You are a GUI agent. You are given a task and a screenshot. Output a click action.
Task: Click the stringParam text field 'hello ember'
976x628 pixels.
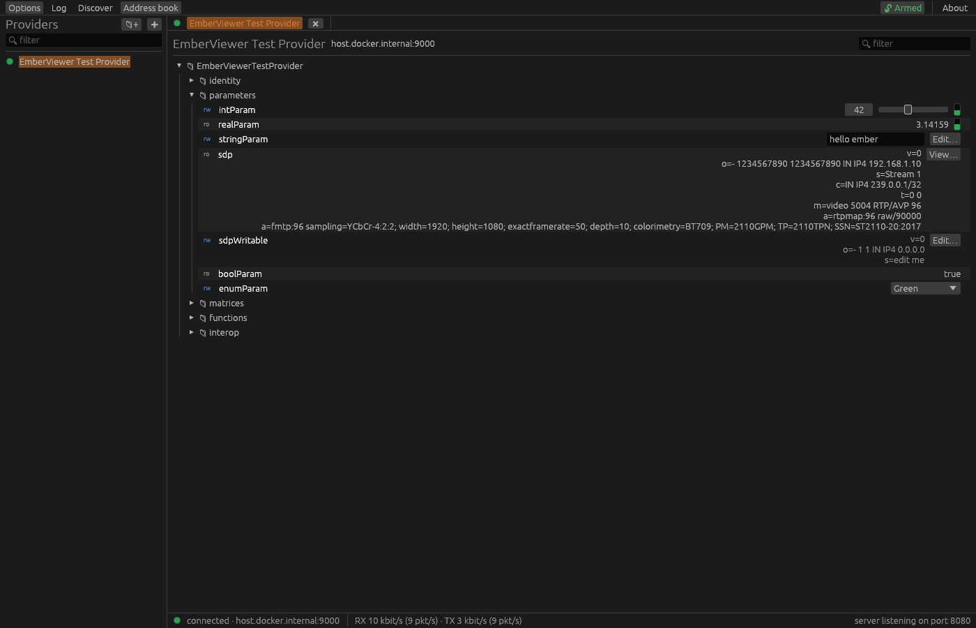pyautogui.click(x=876, y=140)
